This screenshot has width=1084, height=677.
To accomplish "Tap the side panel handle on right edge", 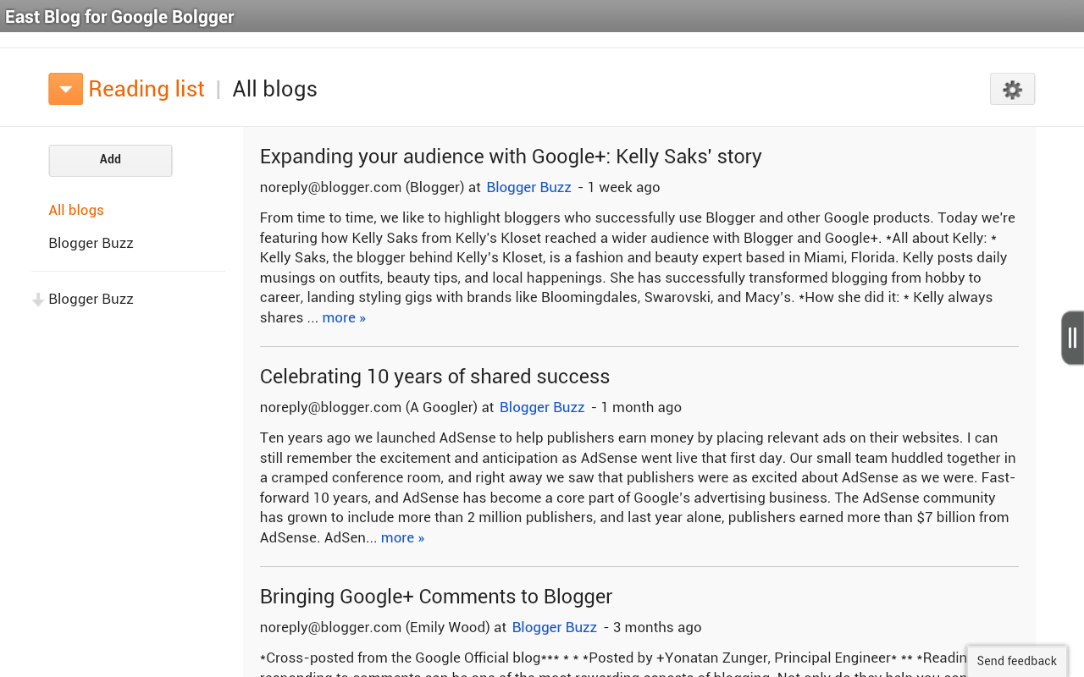I will point(1072,338).
